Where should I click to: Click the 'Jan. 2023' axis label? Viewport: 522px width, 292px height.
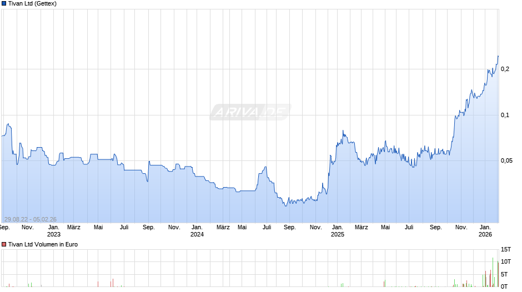54,231
